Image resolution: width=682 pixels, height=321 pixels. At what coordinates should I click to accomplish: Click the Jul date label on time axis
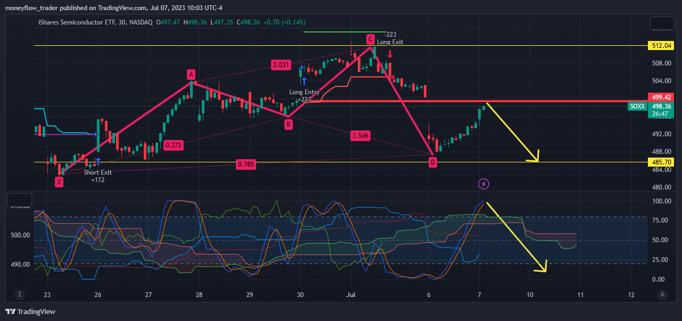click(x=351, y=294)
